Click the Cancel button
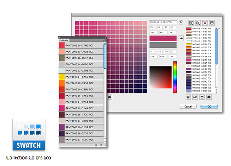231x166 pixels. [188, 107]
